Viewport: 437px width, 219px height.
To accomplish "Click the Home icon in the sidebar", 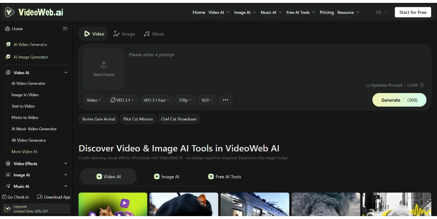I will [7, 29].
